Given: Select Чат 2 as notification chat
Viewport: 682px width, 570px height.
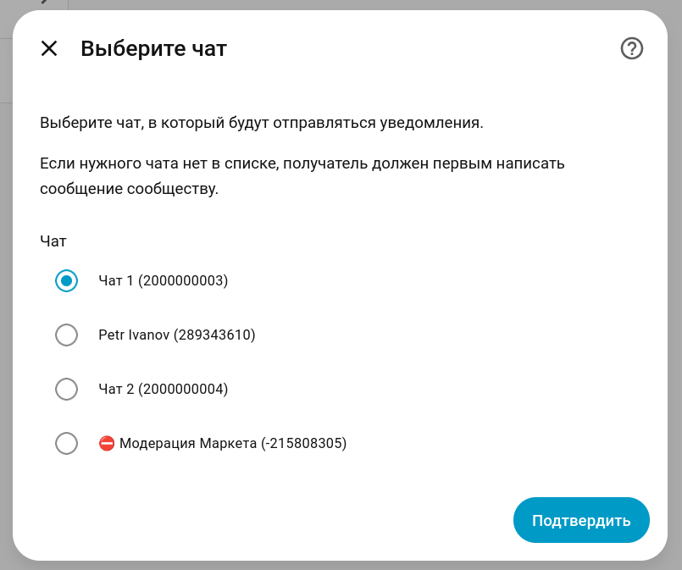Looking at the screenshot, I should [66, 389].
